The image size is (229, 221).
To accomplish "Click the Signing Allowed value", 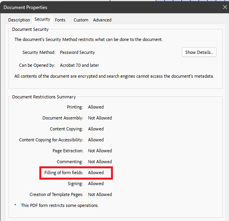I will (x=96, y=184).
